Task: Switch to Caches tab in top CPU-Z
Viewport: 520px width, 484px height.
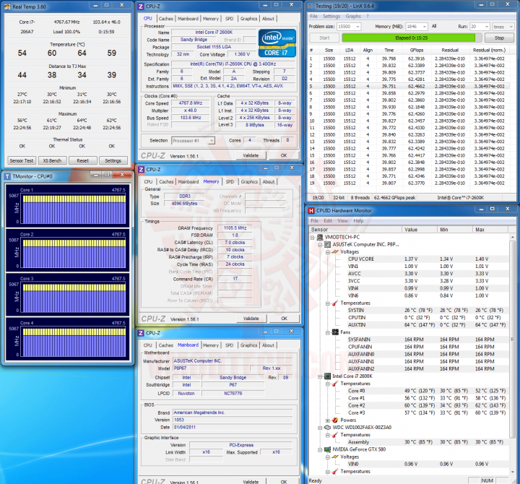Action: pos(165,19)
